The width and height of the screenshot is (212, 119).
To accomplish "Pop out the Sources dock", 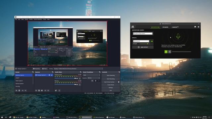I will tap(53, 72).
